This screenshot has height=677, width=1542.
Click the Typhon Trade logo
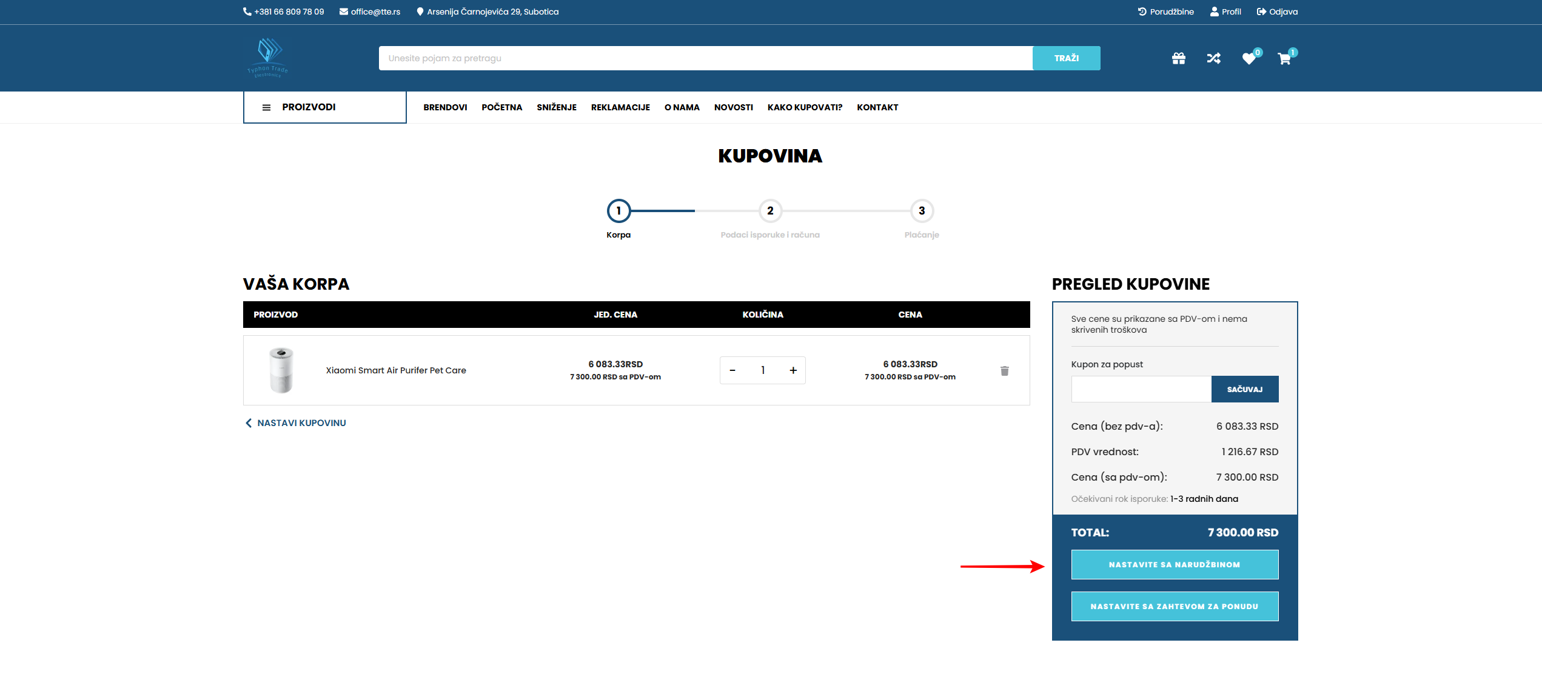tap(268, 58)
